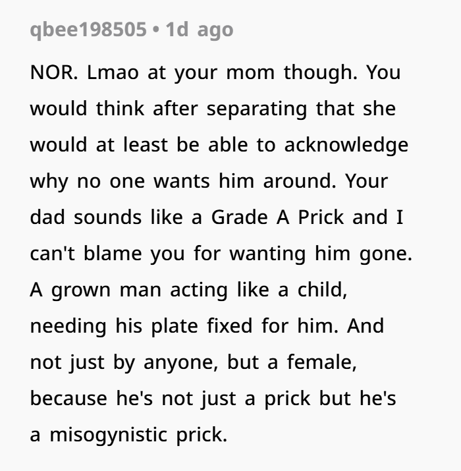Click the word "acknowledge" in the comment
The width and height of the screenshot is (461, 471).
[x=346, y=146]
